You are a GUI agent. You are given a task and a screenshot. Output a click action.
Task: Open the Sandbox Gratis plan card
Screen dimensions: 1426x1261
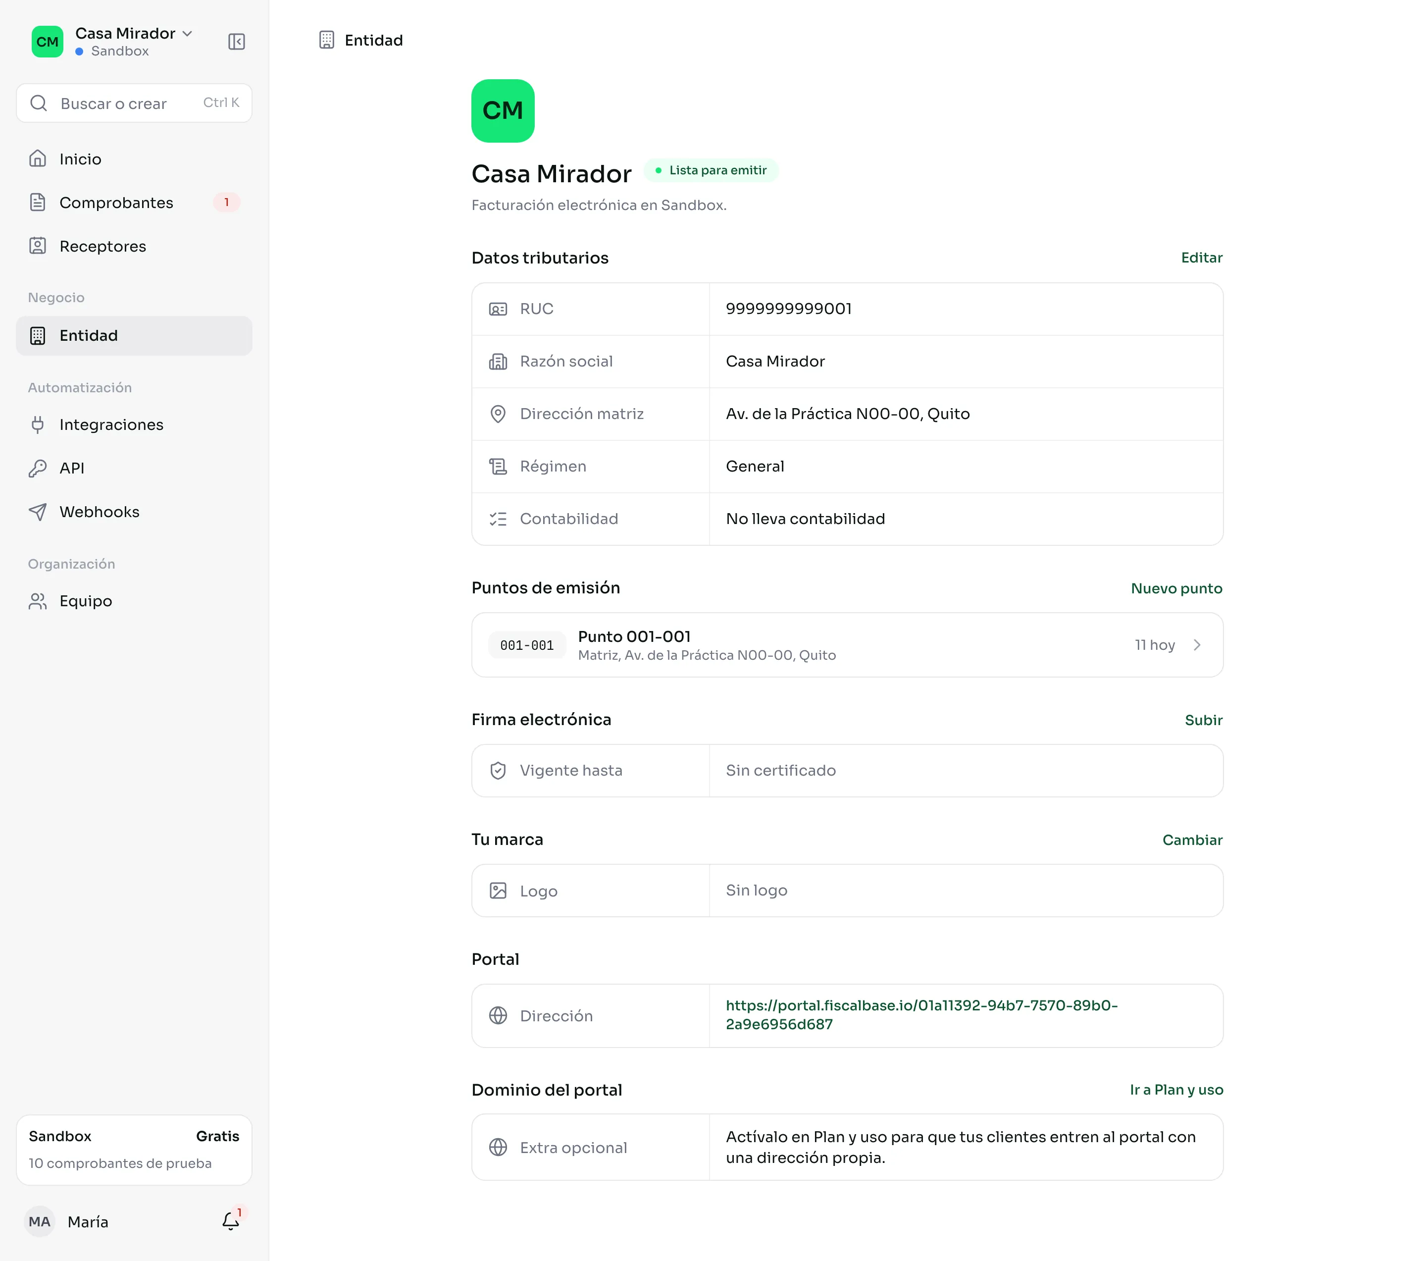point(134,1150)
